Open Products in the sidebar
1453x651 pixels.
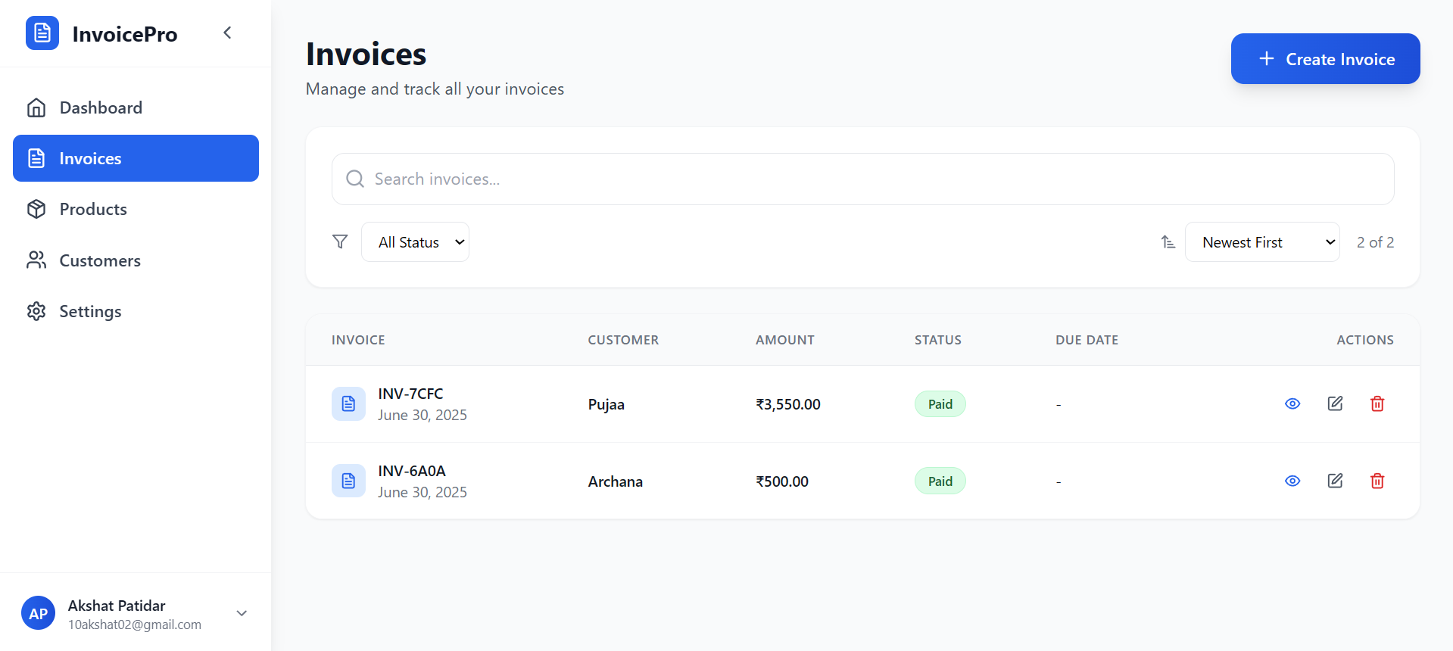pos(93,209)
